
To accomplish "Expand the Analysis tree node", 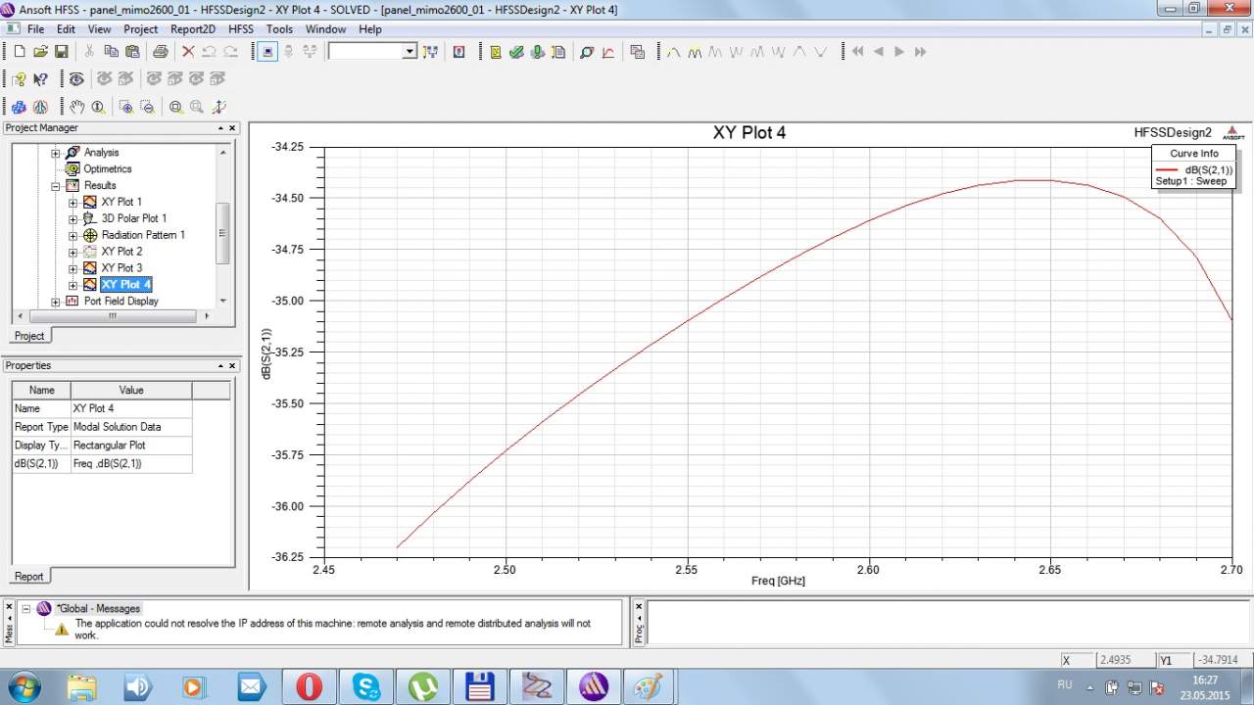I will click(x=56, y=153).
